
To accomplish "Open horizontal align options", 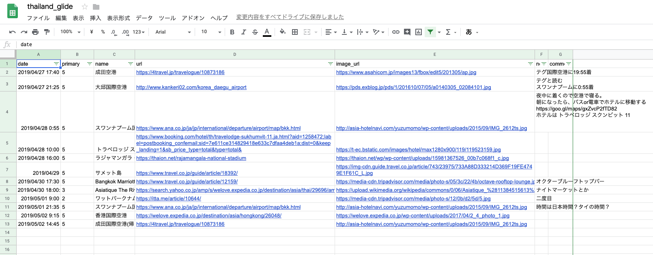I will 331,32.
